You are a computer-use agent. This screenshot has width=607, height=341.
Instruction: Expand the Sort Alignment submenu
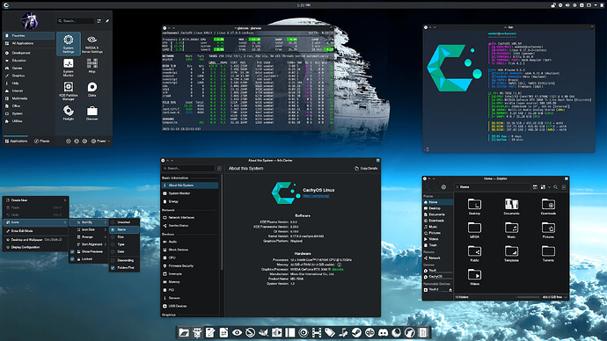coord(89,244)
